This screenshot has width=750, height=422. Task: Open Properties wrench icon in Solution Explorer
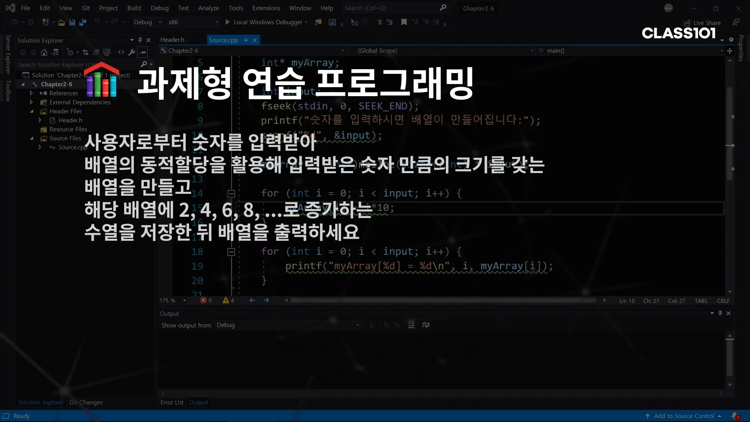[x=132, y=52]
